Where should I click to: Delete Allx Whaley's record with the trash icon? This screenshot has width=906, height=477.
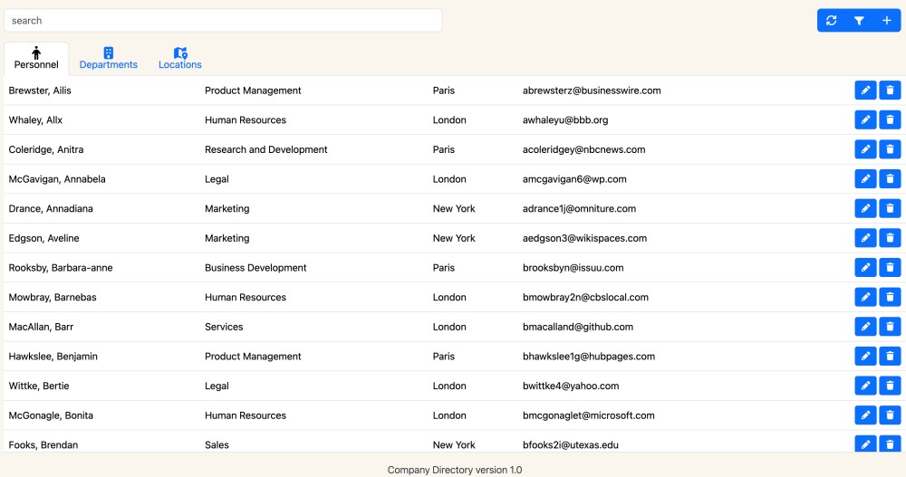(x=890, y=119)
